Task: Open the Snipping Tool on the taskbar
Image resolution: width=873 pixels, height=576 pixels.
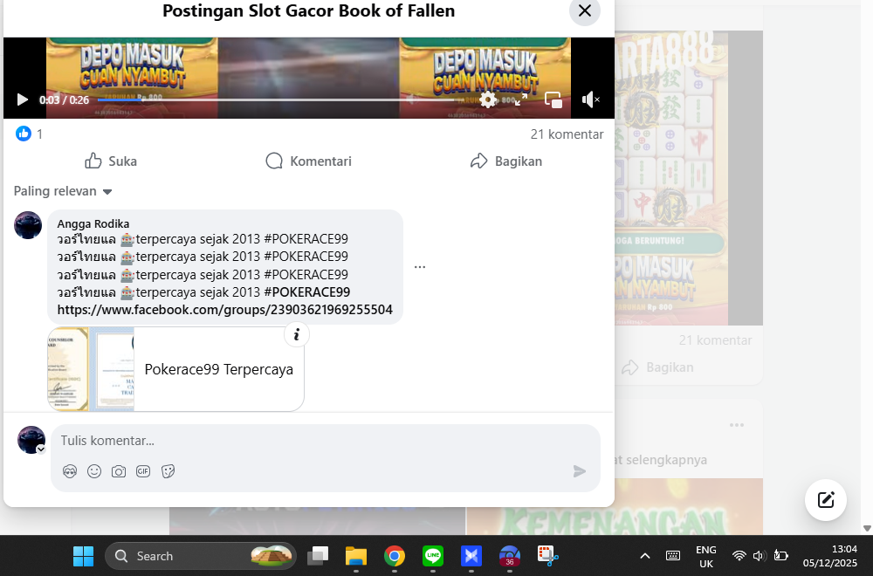Action: click(548, 555)
